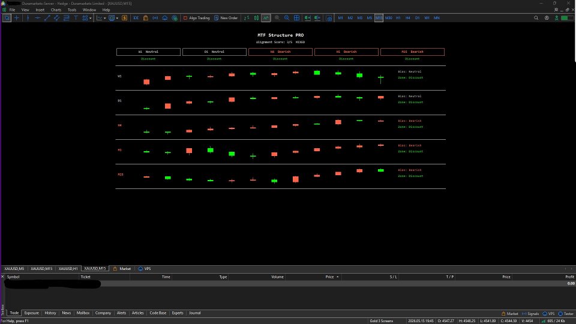Open the History tab in Toolbox
The image size is (576, 324).
pyautogui.click(x=50, y=313)
